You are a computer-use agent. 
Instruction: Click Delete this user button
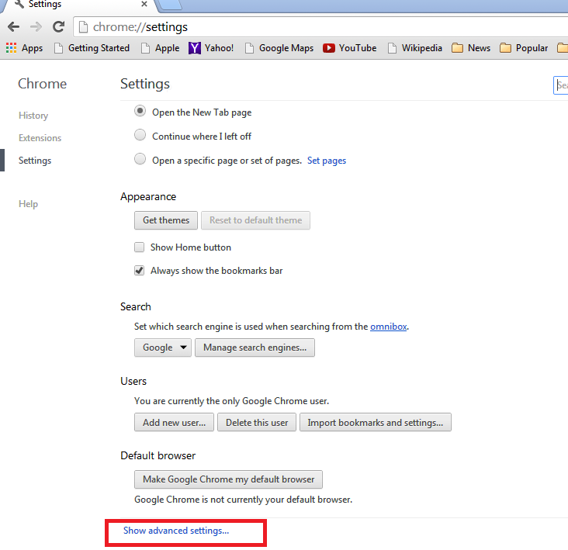pos(257,422)
